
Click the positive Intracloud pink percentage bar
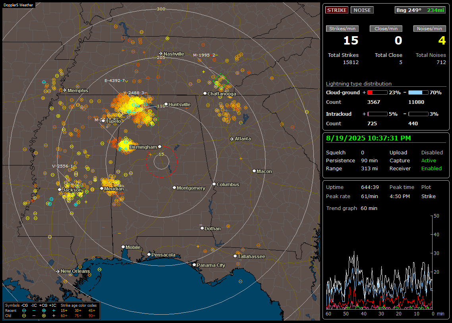coord(377,114)
